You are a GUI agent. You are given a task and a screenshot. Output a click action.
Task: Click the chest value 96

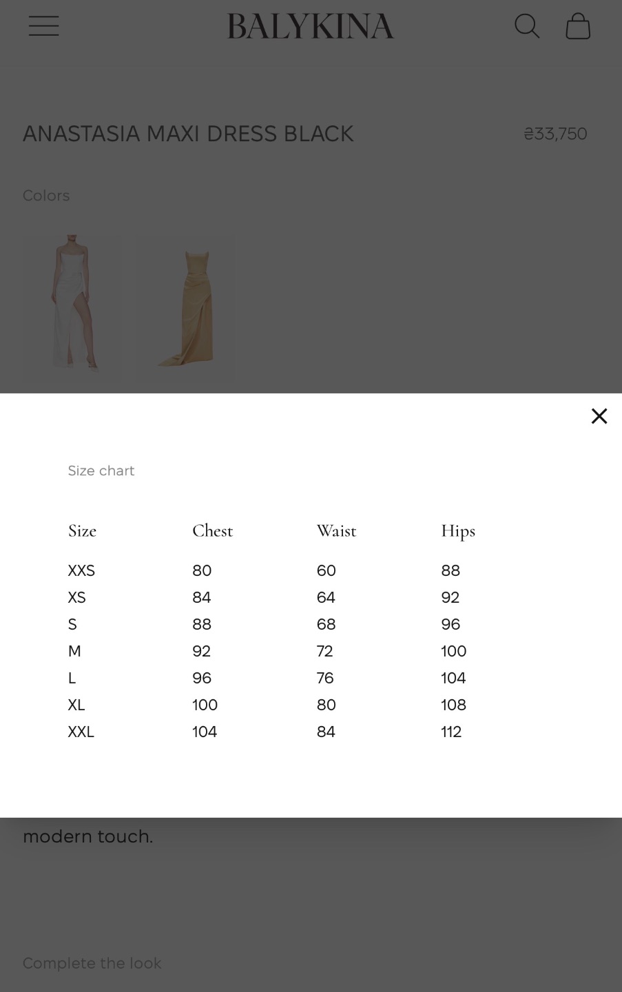(202, 678)
